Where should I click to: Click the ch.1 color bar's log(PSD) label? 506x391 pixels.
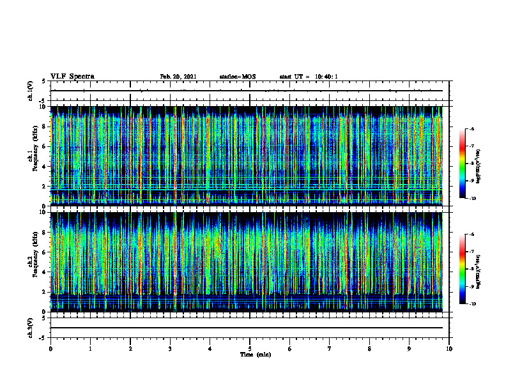click(479, 167)
